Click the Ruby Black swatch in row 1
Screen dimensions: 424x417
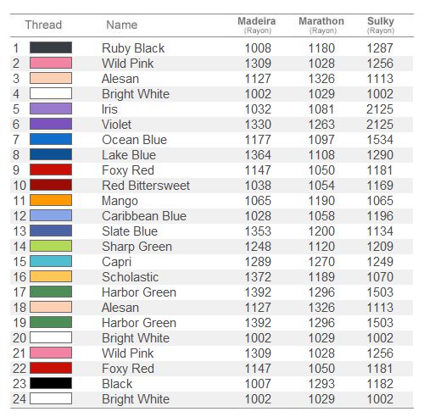[51, 47]
